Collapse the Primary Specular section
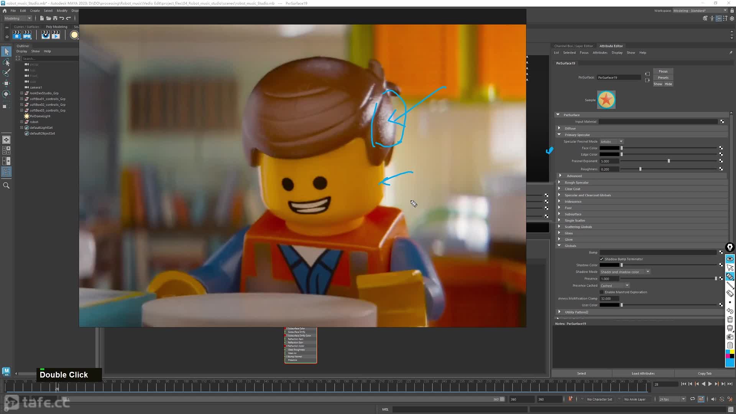The image size is (736, 414). tap(559, 135)
